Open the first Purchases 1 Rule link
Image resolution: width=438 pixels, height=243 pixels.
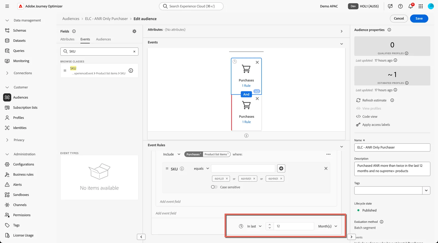pyautogui.click(x=246, y=86)
